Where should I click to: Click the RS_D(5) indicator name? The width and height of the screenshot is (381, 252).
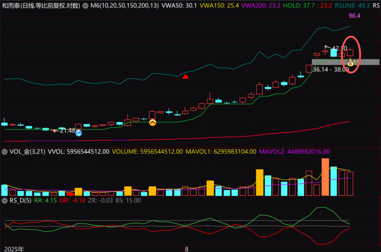[20, 200]
